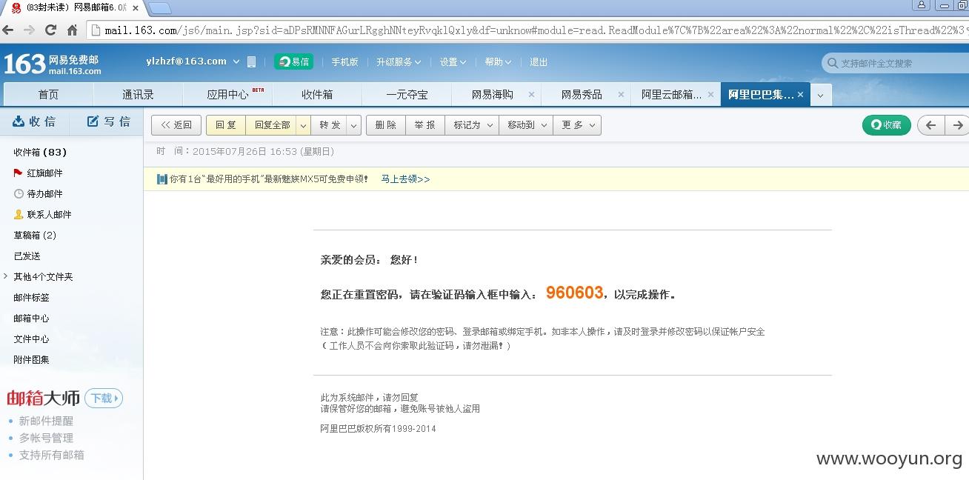969x480 pixels.
Task: Switch to the 网易海购 tab
Action: pyautogui.click(x=492, y=95)
